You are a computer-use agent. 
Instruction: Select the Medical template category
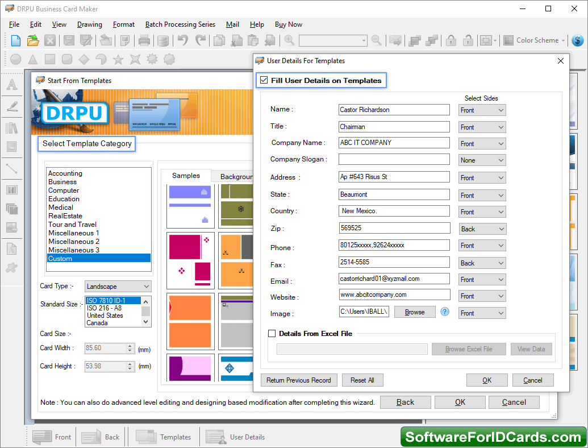[x=61, y=208]
